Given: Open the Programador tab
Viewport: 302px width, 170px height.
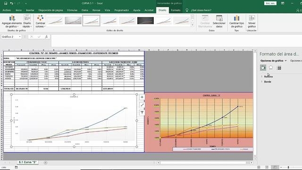Looking at the screenshot, I should click(122, 10).
